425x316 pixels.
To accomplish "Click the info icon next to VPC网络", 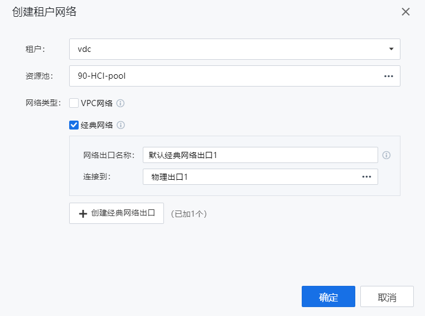I will click(120, 103).
